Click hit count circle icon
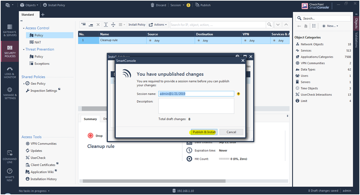360x195 pixels. point(189,158)
